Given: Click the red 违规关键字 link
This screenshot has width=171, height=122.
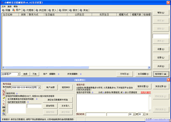Looking at the screenshot, I should pyautogui.click(x=146, y=93).
